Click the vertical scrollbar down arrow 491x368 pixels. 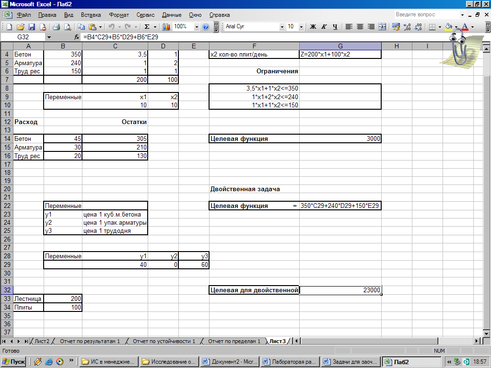(x=486, y=333)
